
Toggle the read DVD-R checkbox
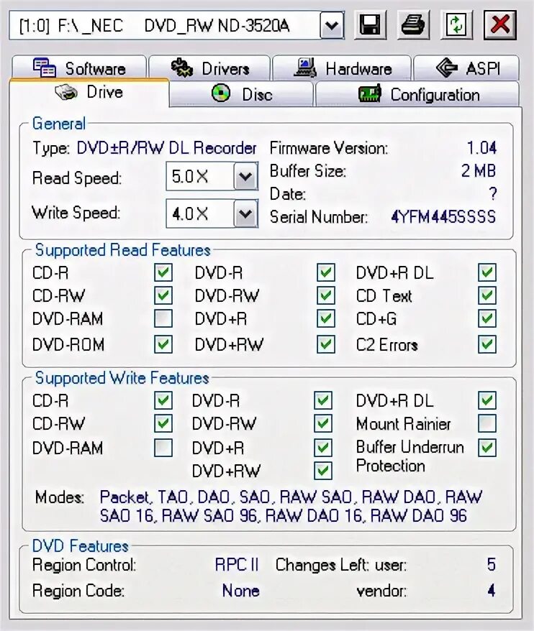(325, 272)
